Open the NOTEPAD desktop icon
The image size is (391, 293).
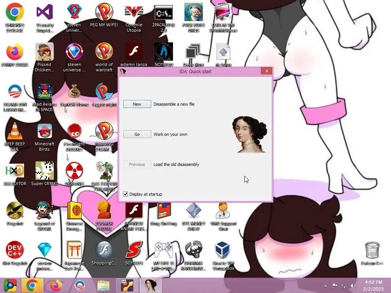coord(163,55)
